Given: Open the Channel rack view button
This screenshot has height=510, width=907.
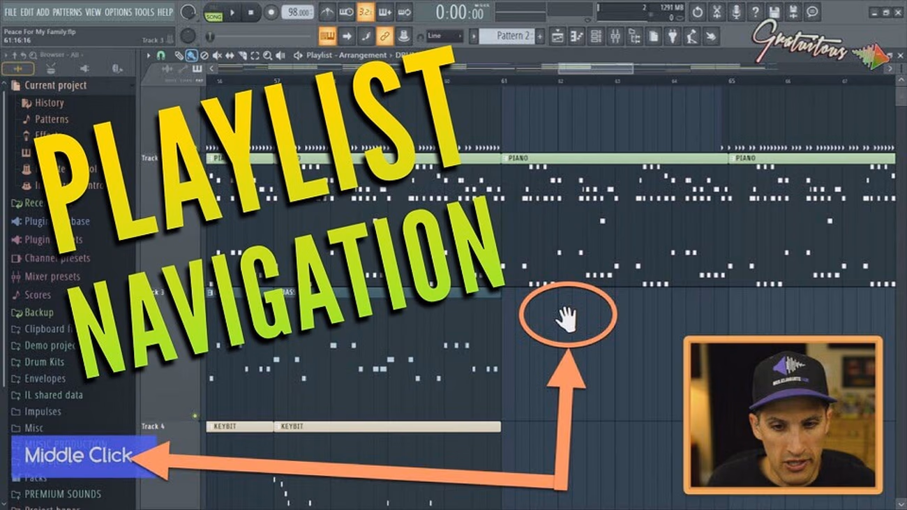Looking at the screenshot, I should pyautogui.click(x=596, y=36).
